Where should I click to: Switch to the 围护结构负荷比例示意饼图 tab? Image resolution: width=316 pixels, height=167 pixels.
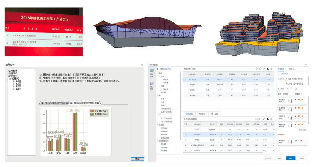click(x=54, y=103)
